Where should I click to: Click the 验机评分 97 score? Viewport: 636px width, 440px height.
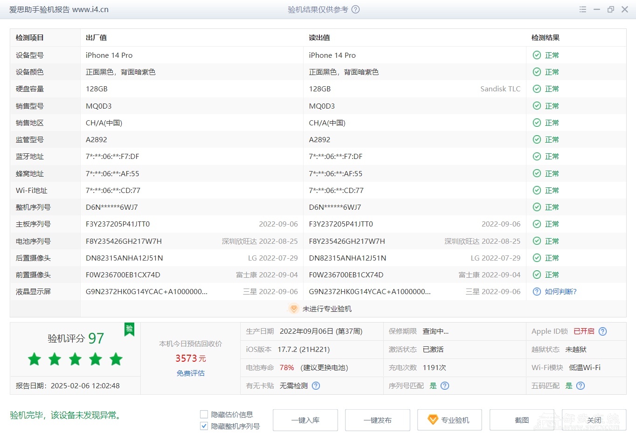[x=76, y=338]
